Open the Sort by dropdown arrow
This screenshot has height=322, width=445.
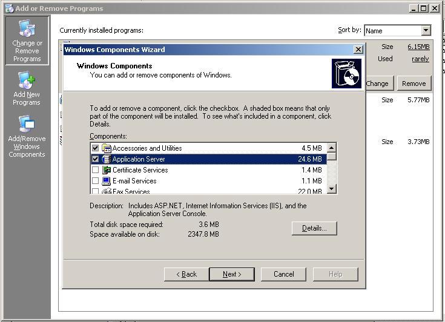coord(426,30)
